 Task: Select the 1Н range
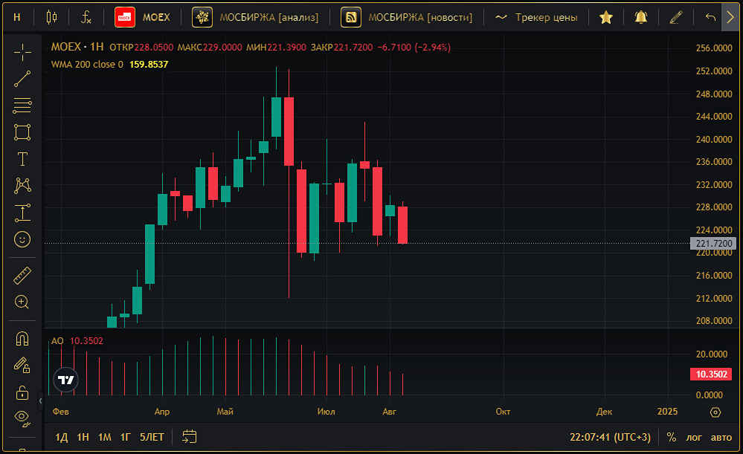(x=83, y=437)
